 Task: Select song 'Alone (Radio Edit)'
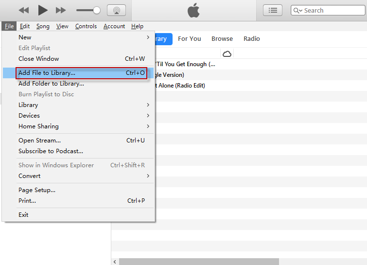261,86
